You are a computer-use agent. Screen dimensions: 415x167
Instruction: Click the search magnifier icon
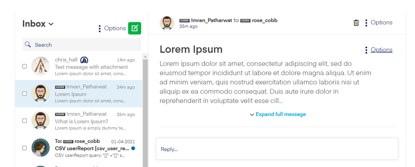[x=28, y=45]
